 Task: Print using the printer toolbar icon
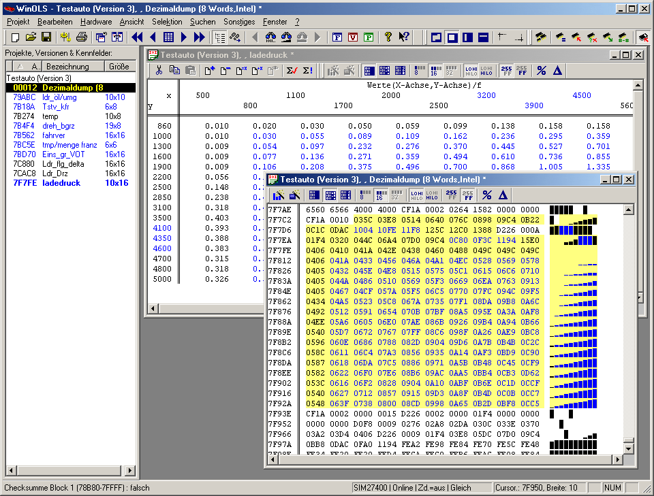82,37
